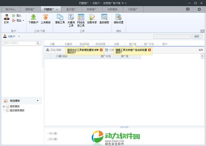This screenshot has width=206, height=146.
Task: Click the top search input field
Action: tap(172, 37)
